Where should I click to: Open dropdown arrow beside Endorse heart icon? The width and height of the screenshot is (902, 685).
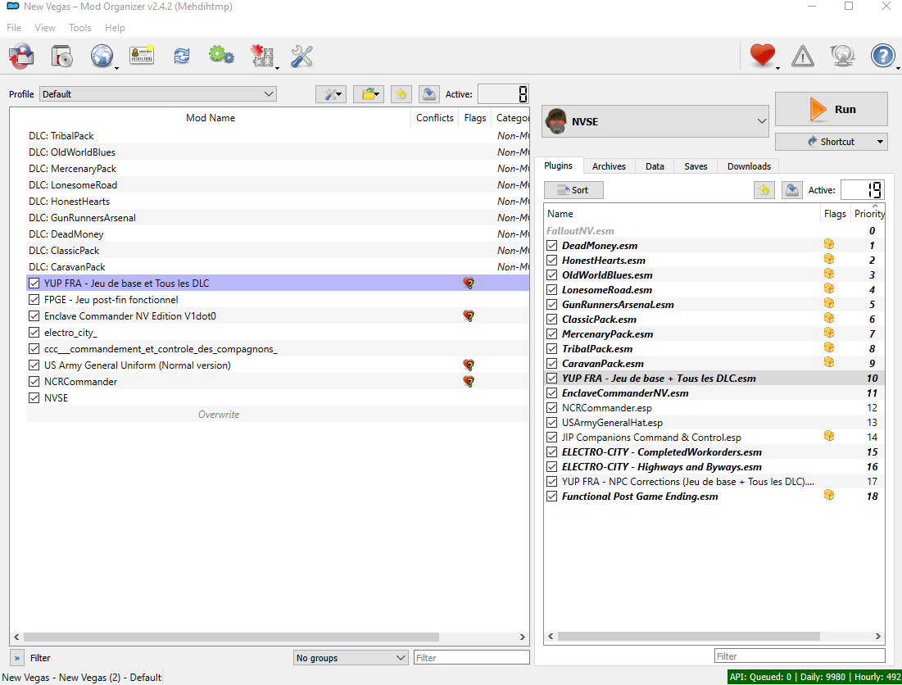(x=777, y=67)
